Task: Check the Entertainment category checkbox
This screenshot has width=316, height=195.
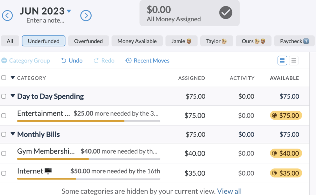Action: coord(4,116)
